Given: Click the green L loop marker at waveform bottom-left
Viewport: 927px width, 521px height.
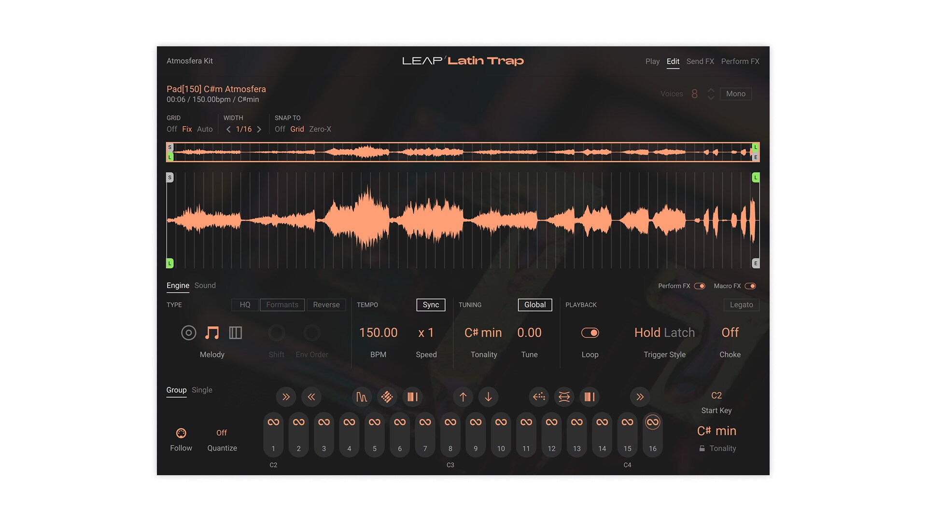Looking at the screenshot, I should click(170, 263).
